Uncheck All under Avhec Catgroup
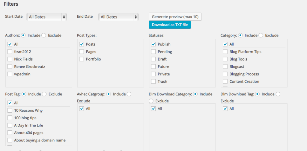This screenshot has width=307, height=151. coord(82,109)
